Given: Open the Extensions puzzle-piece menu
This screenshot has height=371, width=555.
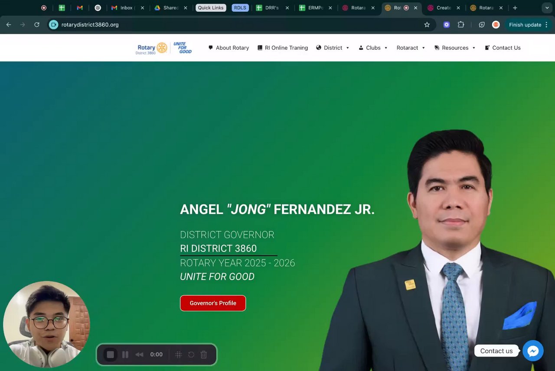Looking at the screenshot, I should click(x=461, y=25).
